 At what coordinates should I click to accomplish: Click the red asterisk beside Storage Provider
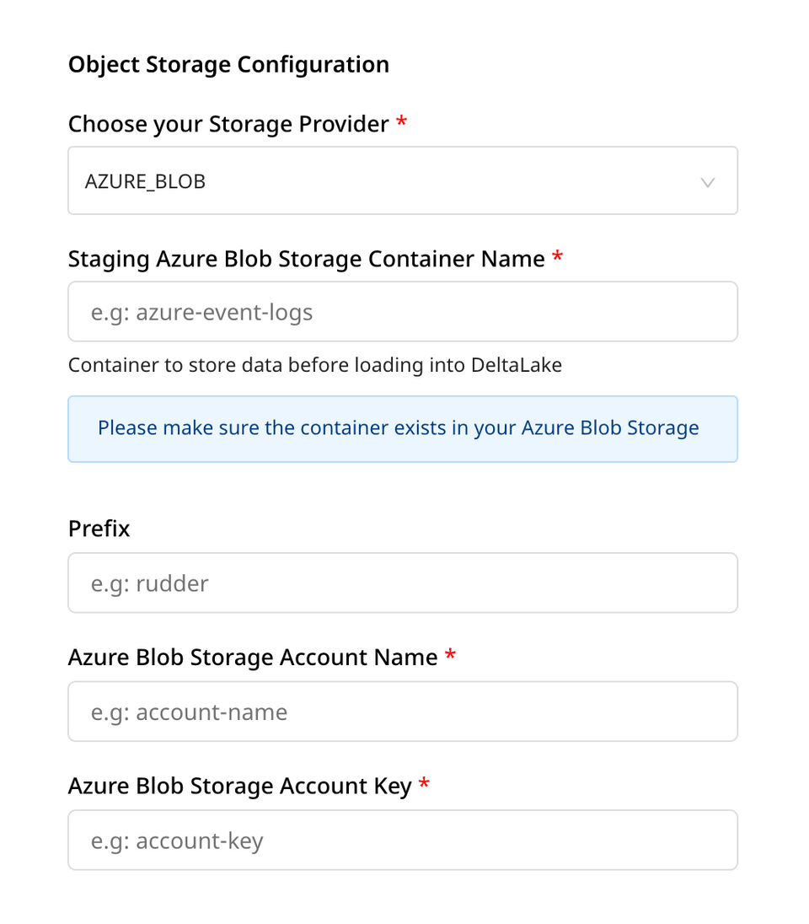point(402,123)
